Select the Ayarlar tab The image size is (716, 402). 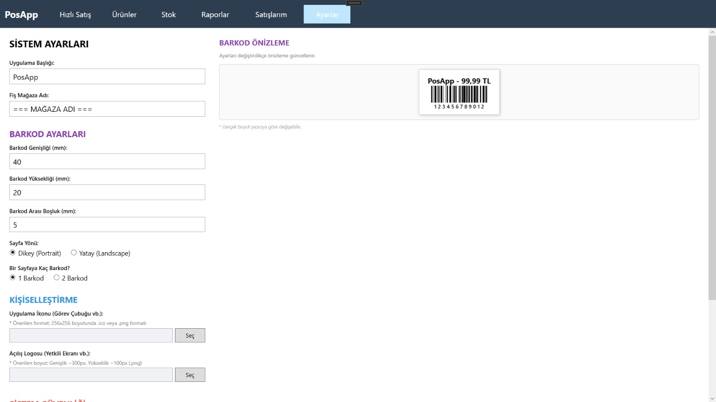coord(327,15)
